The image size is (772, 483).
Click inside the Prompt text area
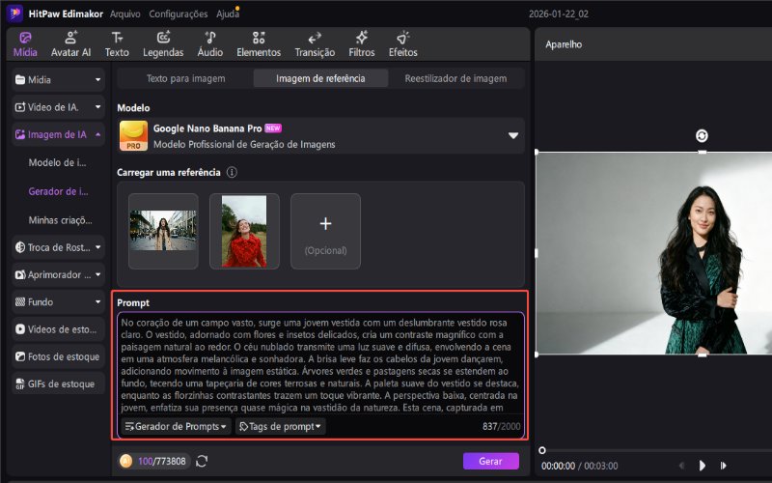pyautogui.click(x=320, y=365)
